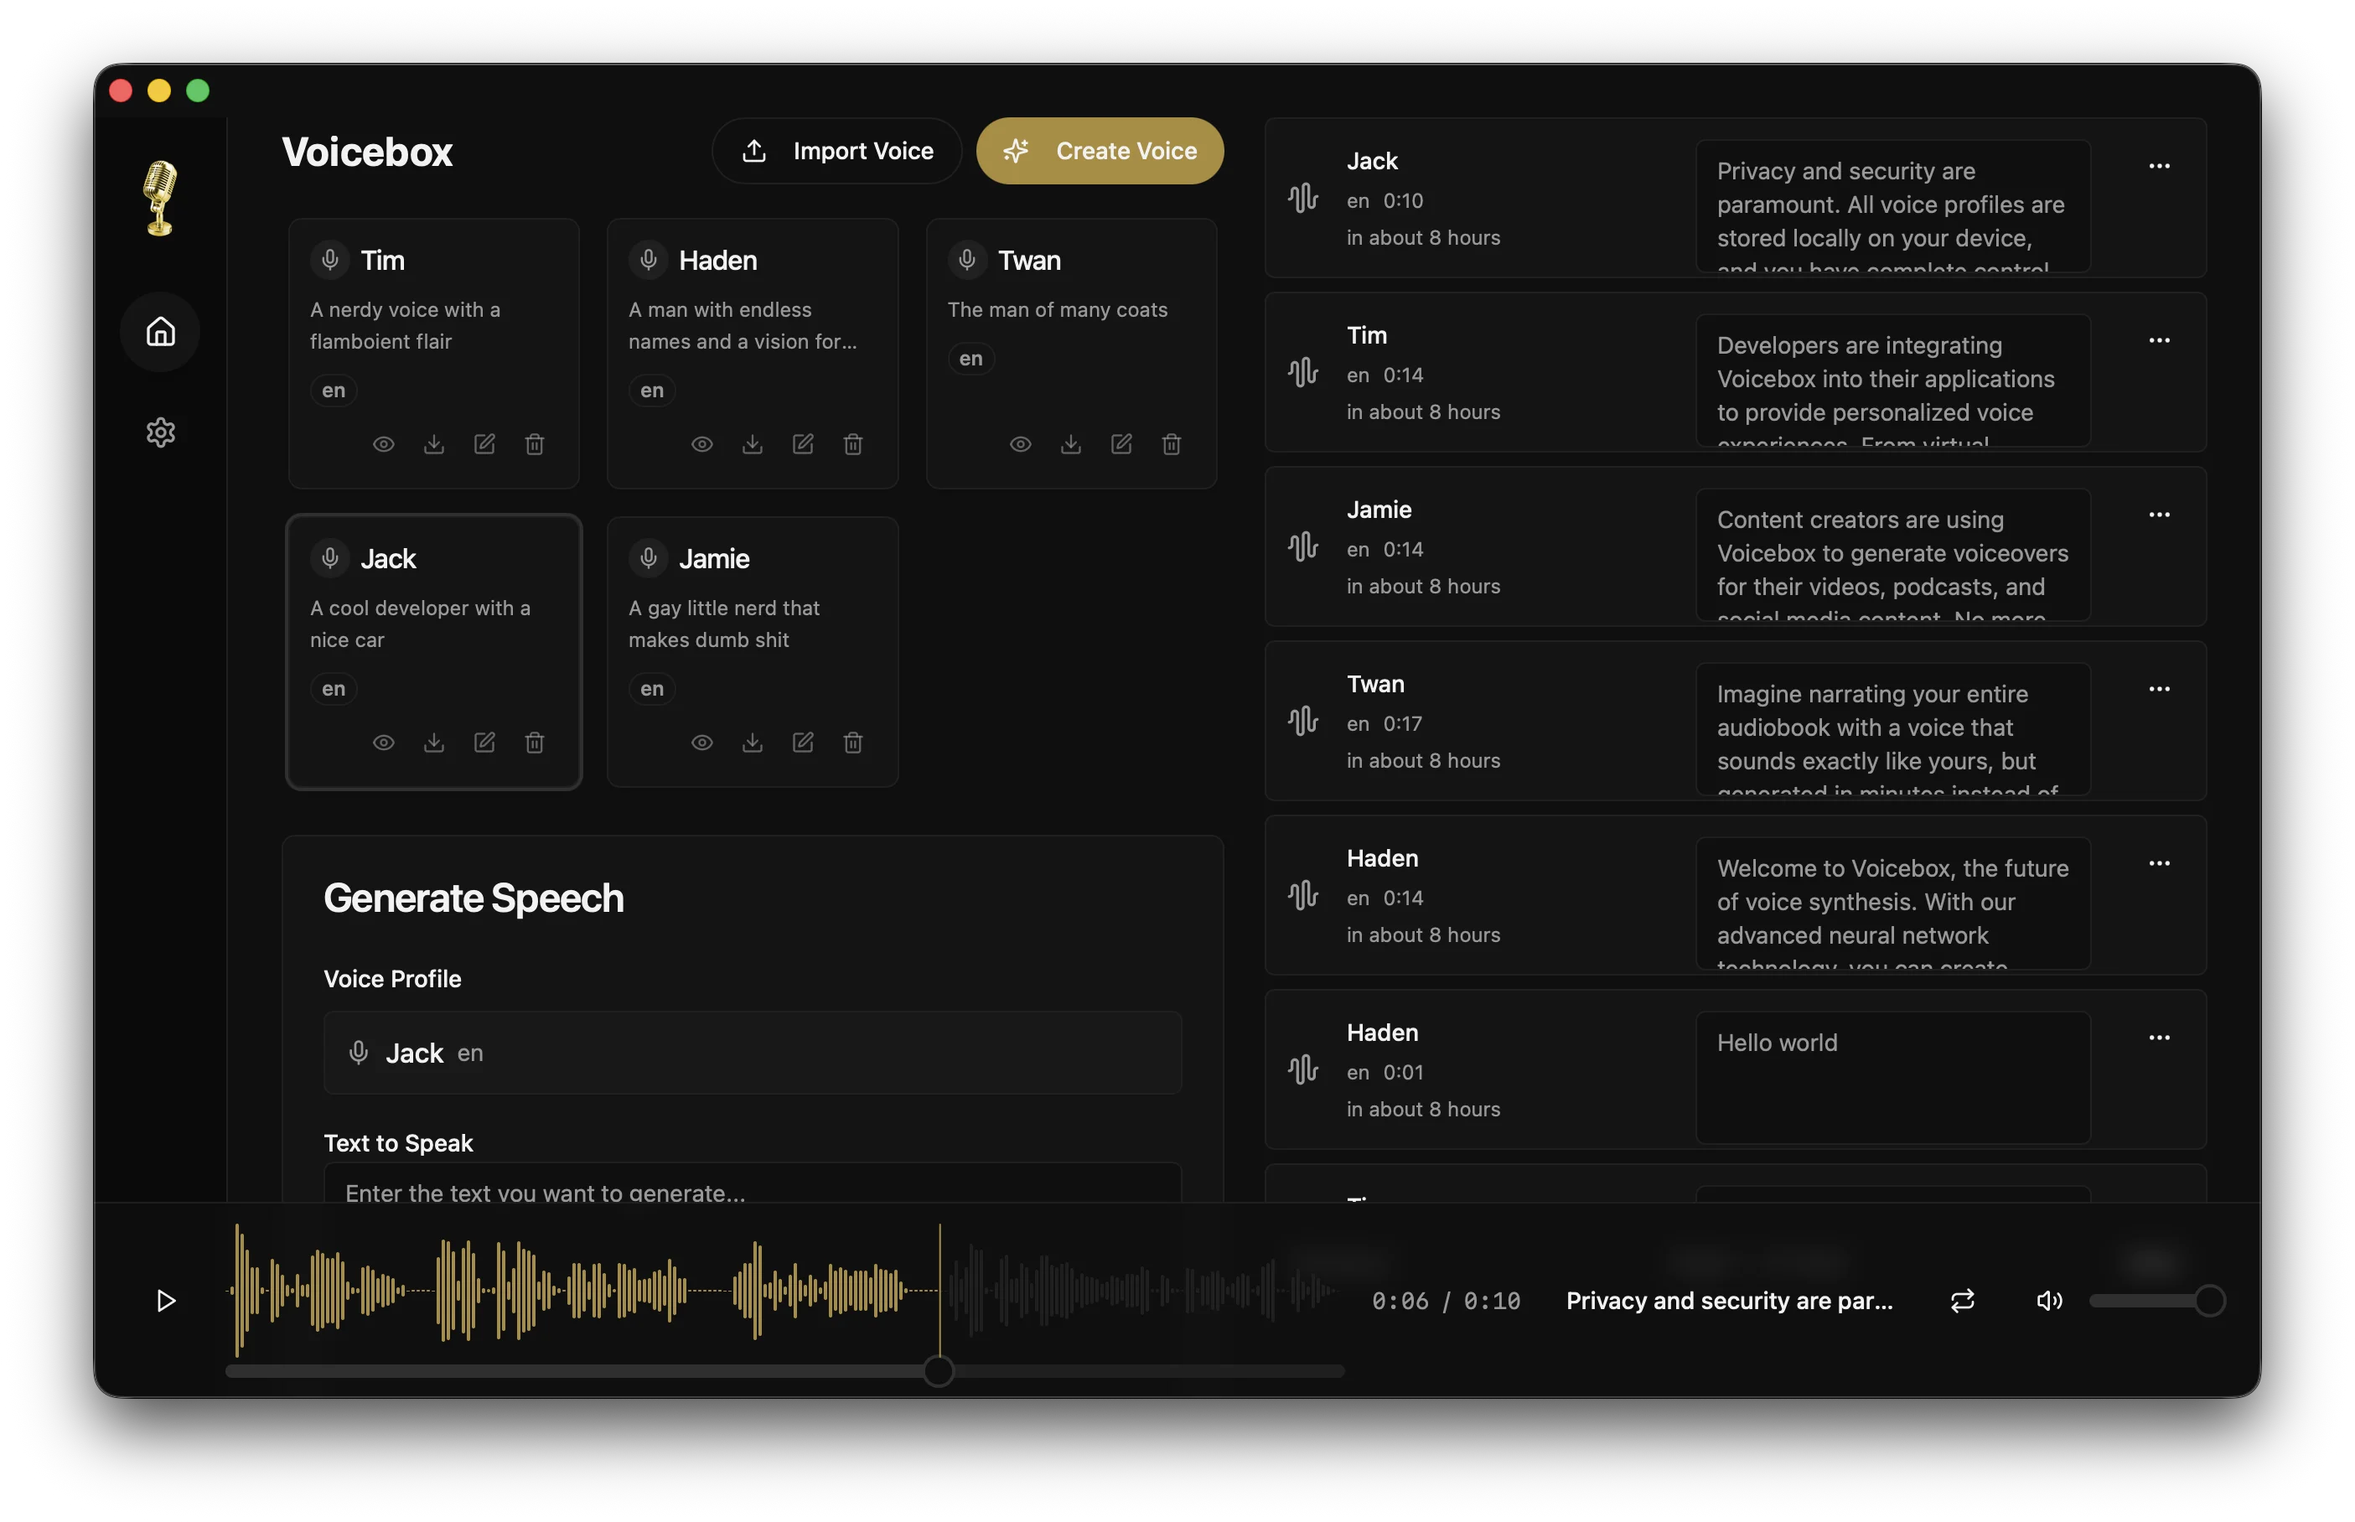Image resolution: width=2355 pixels, height=1522 pixels.
Task: Select the Jamie voice card
Action: click(x=752, y=651)
